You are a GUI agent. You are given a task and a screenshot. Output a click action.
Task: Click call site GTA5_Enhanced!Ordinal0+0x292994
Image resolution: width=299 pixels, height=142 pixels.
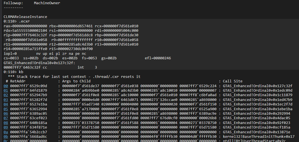pos(256,114)
